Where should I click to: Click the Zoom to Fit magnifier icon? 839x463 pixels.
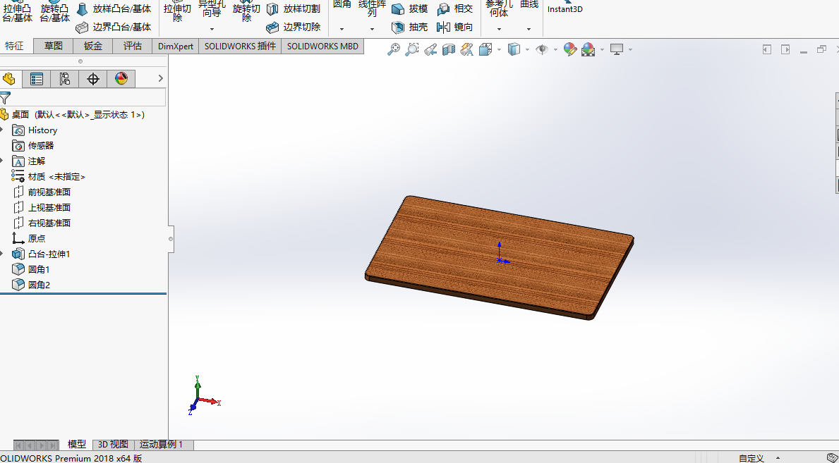(394, 49)
